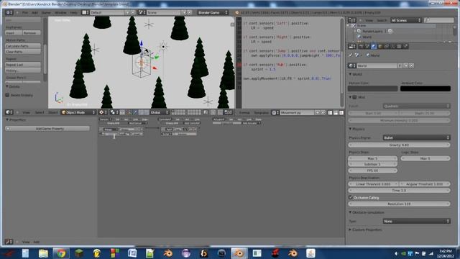The width and height of the screenshot is (460, 259).
Task: Open the Mist Falloff Quadratic dropdown
Action: pyautogui.click(x=416, y=106)
